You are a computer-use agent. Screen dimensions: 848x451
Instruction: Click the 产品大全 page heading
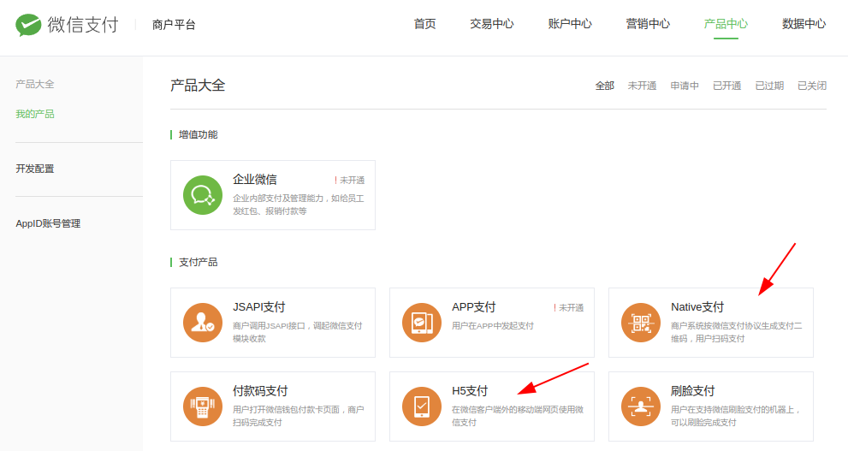pyautogui.click(x=198, y=86)
